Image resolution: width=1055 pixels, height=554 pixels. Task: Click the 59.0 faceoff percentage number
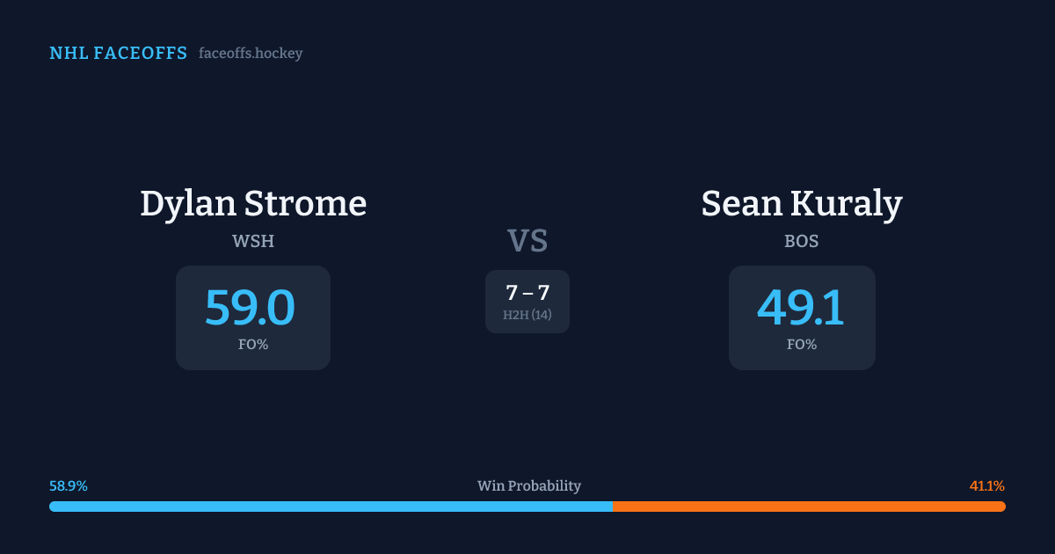[x=250, y=308]
